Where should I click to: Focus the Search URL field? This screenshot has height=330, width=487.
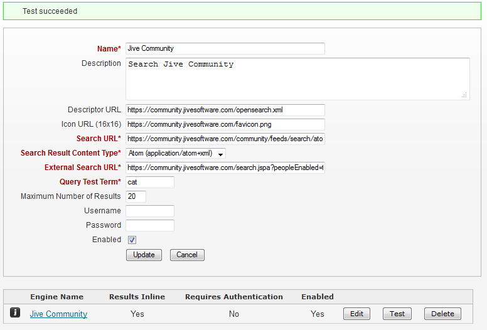coord(225,139)
